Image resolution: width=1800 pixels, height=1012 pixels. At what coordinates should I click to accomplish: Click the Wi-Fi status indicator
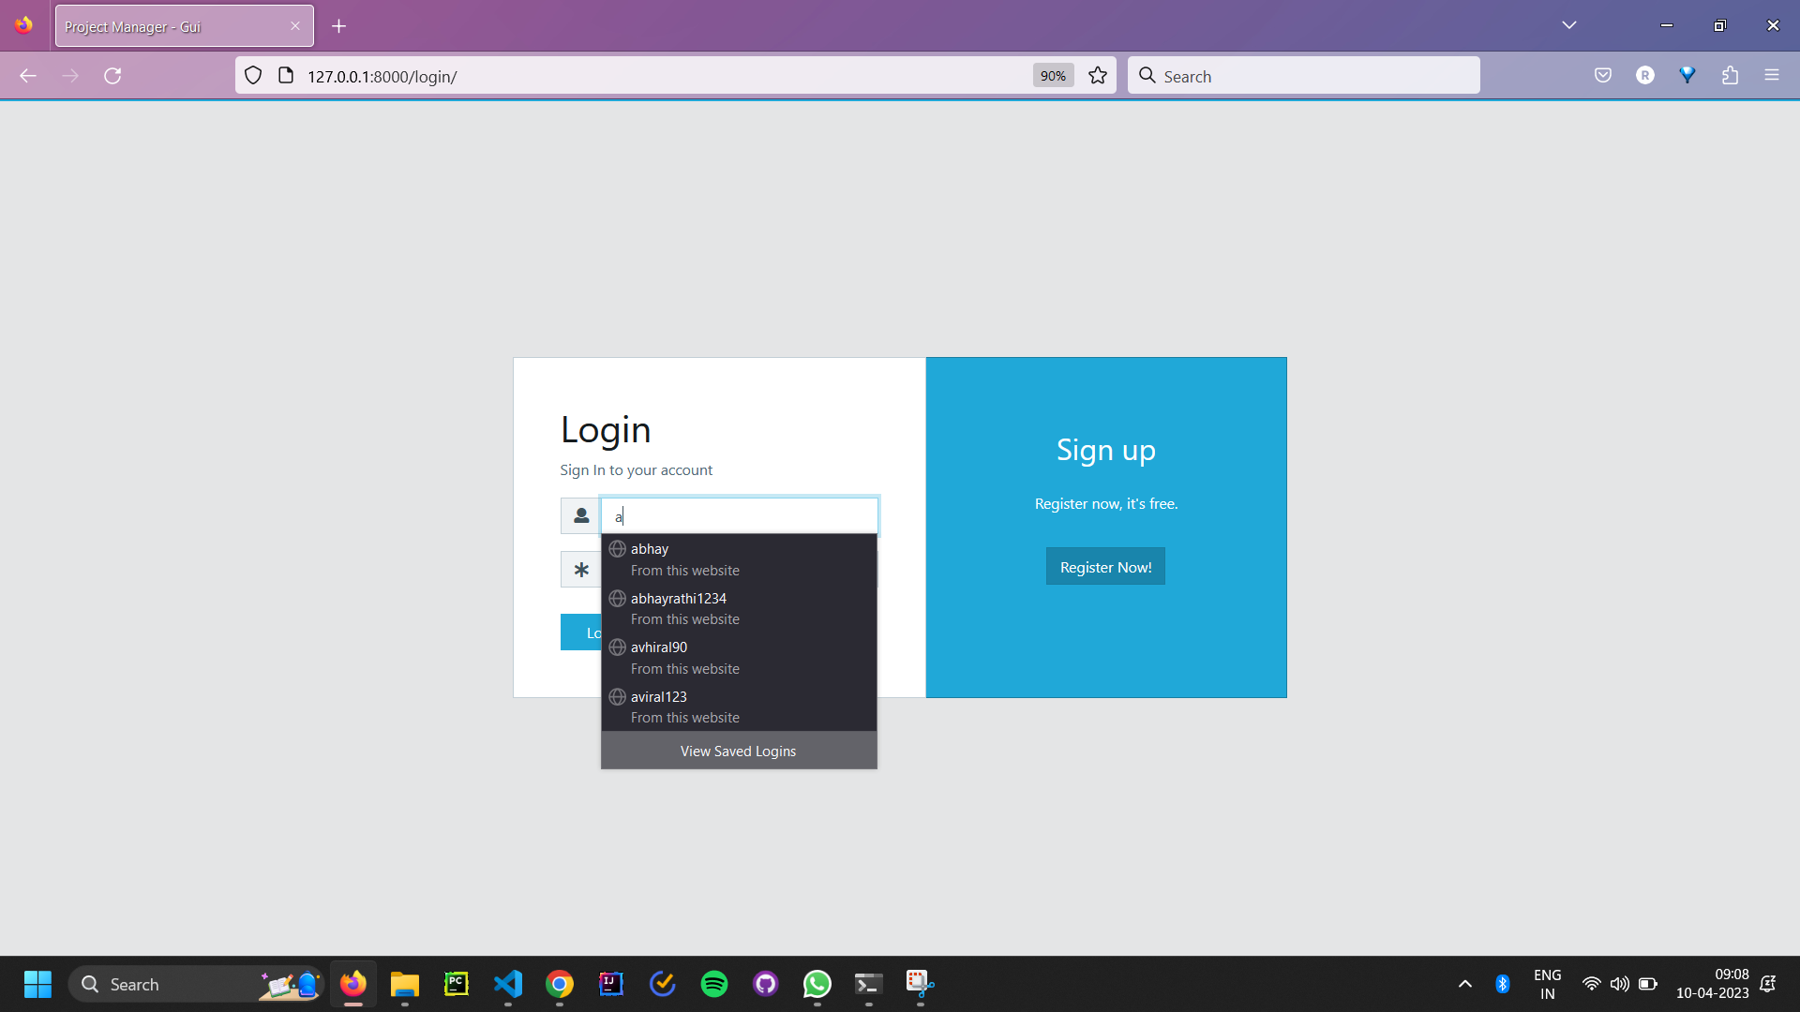pos(1591,984)
